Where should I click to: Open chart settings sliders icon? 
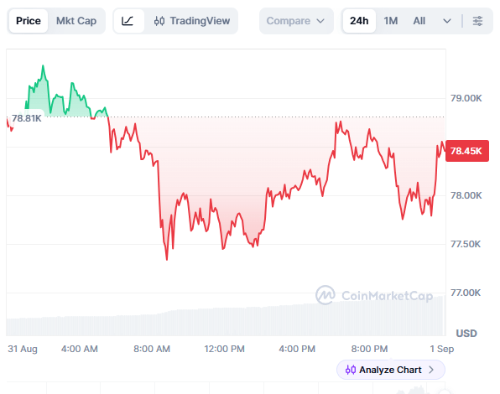coord(477,21)
